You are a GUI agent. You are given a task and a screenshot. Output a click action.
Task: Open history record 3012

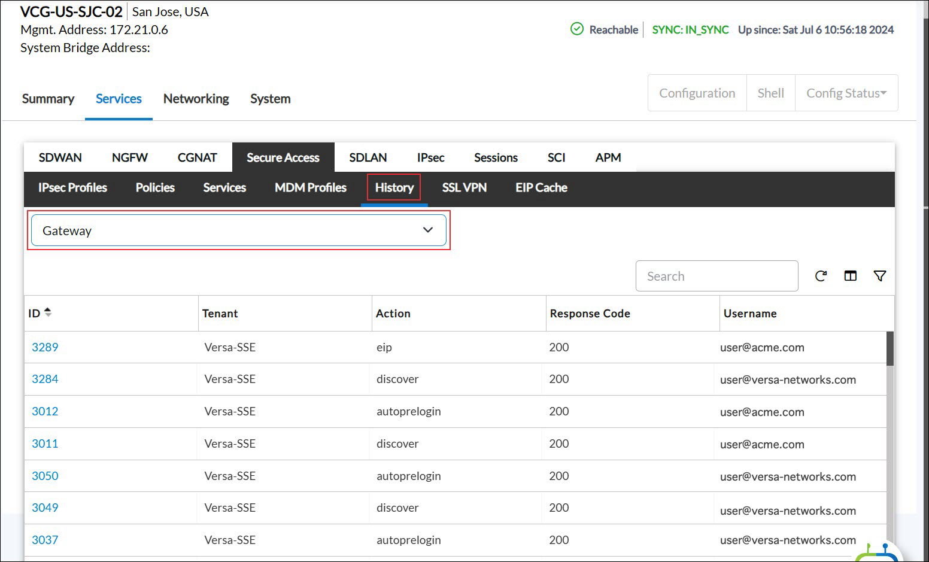coord(44,411)
